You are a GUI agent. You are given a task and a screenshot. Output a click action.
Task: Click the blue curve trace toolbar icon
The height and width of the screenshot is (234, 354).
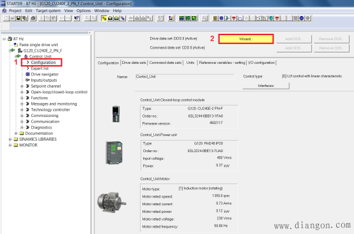[240, 18]
